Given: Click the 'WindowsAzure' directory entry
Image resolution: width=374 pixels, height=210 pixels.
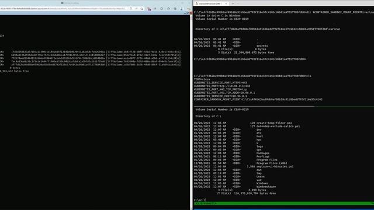Looking at the screenshot, I should 266,187.
